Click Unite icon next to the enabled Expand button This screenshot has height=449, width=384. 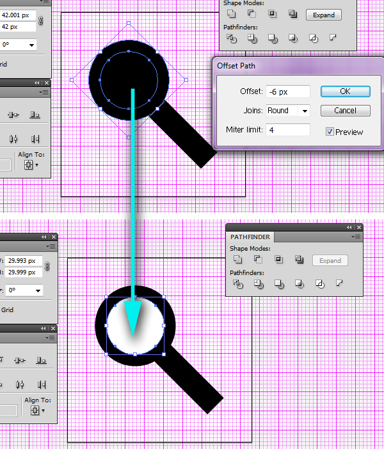click(232, 14)
